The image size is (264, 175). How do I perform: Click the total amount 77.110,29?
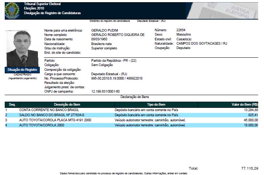250,168
